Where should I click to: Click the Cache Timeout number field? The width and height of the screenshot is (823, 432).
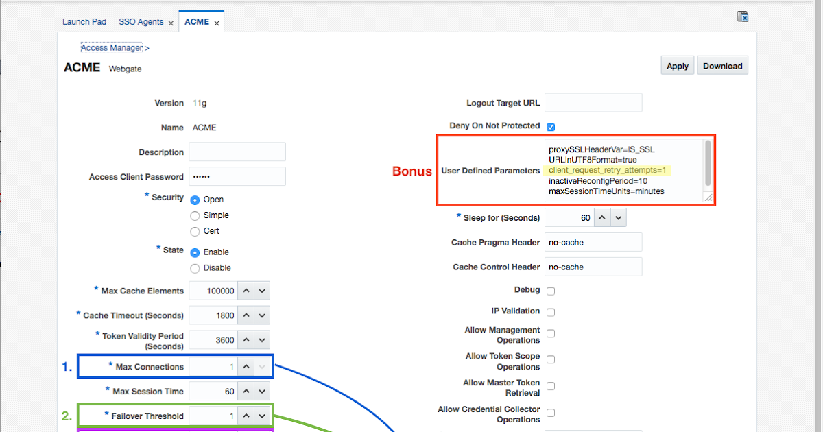pos(213,315)
